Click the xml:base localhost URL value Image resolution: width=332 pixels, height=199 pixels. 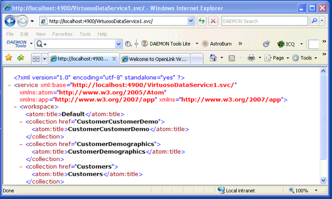153,85
